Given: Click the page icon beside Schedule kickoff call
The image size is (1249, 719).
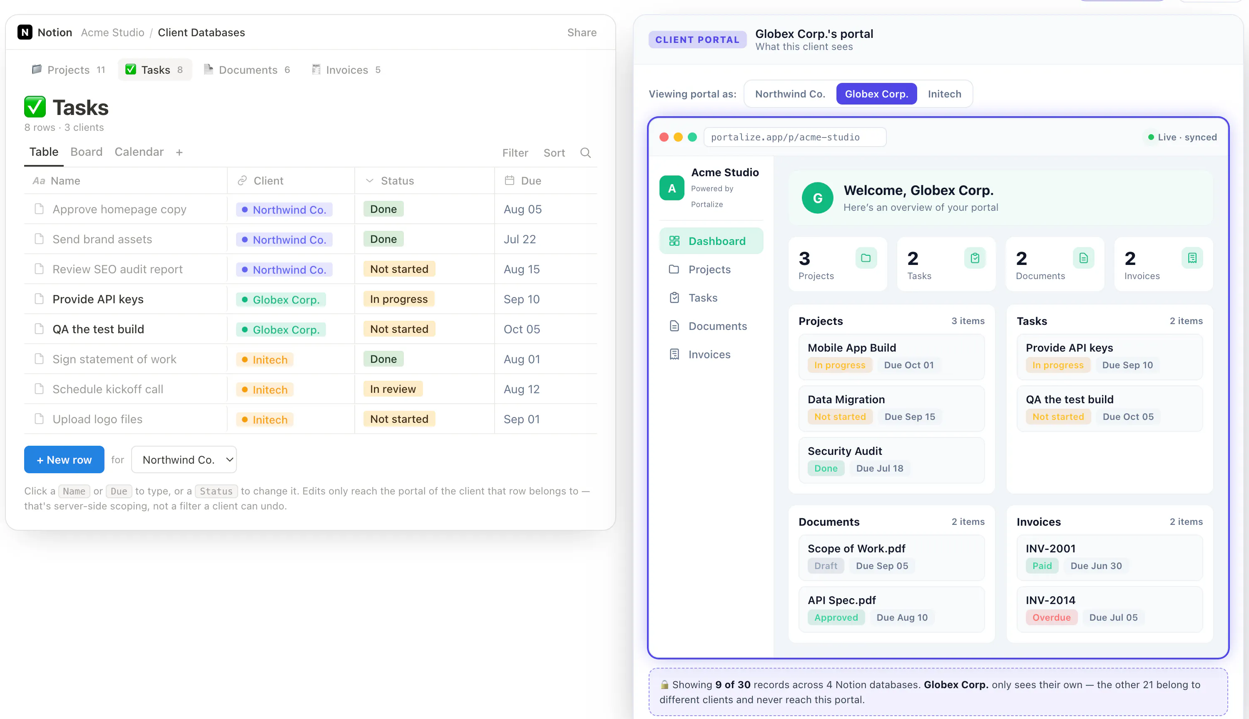Looking at the screenshot, I should pyautogui.click(x=39, y=389).
